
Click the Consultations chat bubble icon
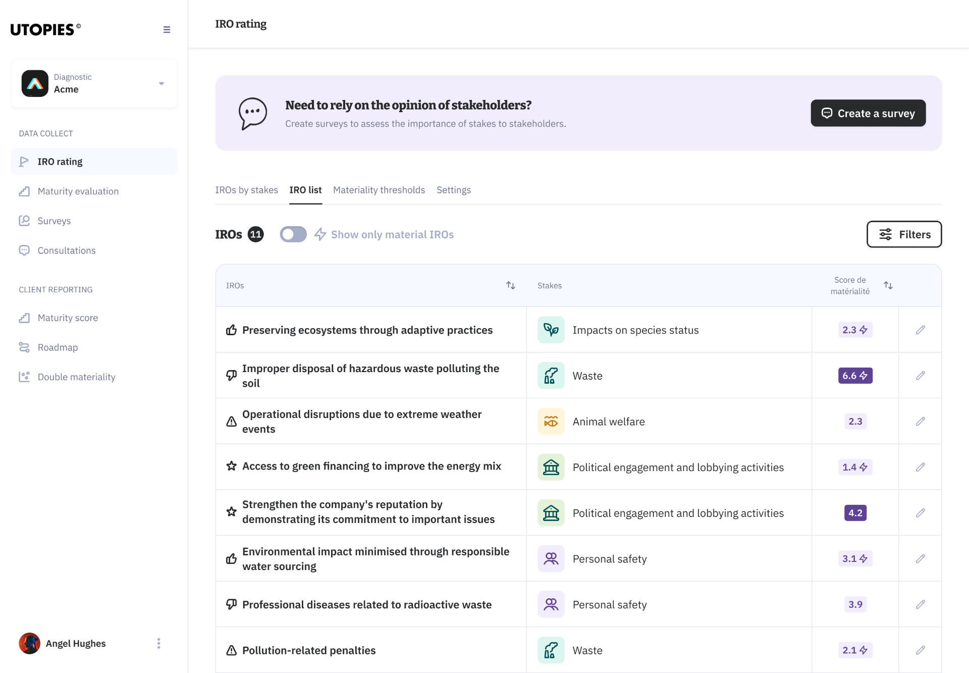click(24, 250)
